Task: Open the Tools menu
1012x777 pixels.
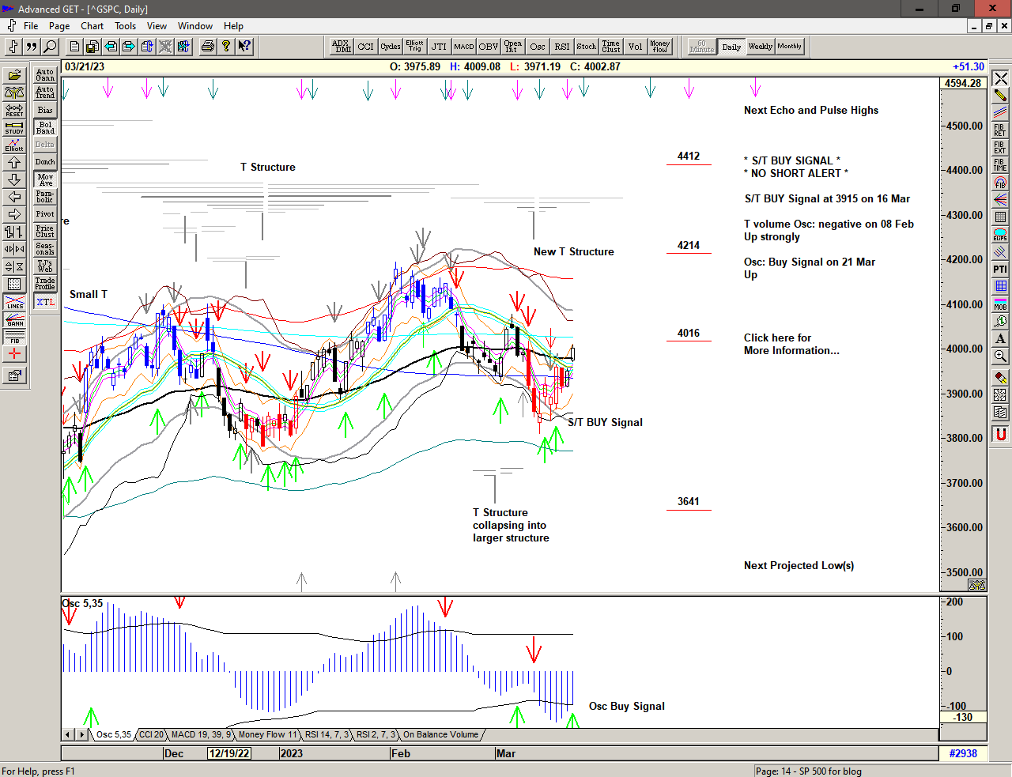Action: coord(125,26)
